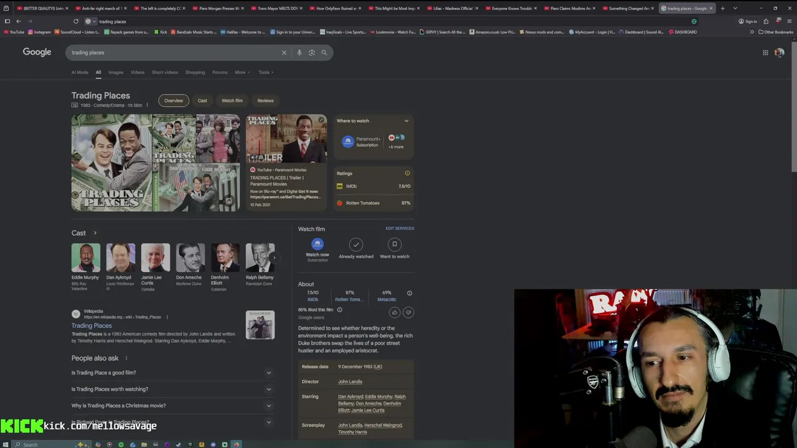Select the Watch film chip
The image size is (797, 448).
tap(232, 101)
